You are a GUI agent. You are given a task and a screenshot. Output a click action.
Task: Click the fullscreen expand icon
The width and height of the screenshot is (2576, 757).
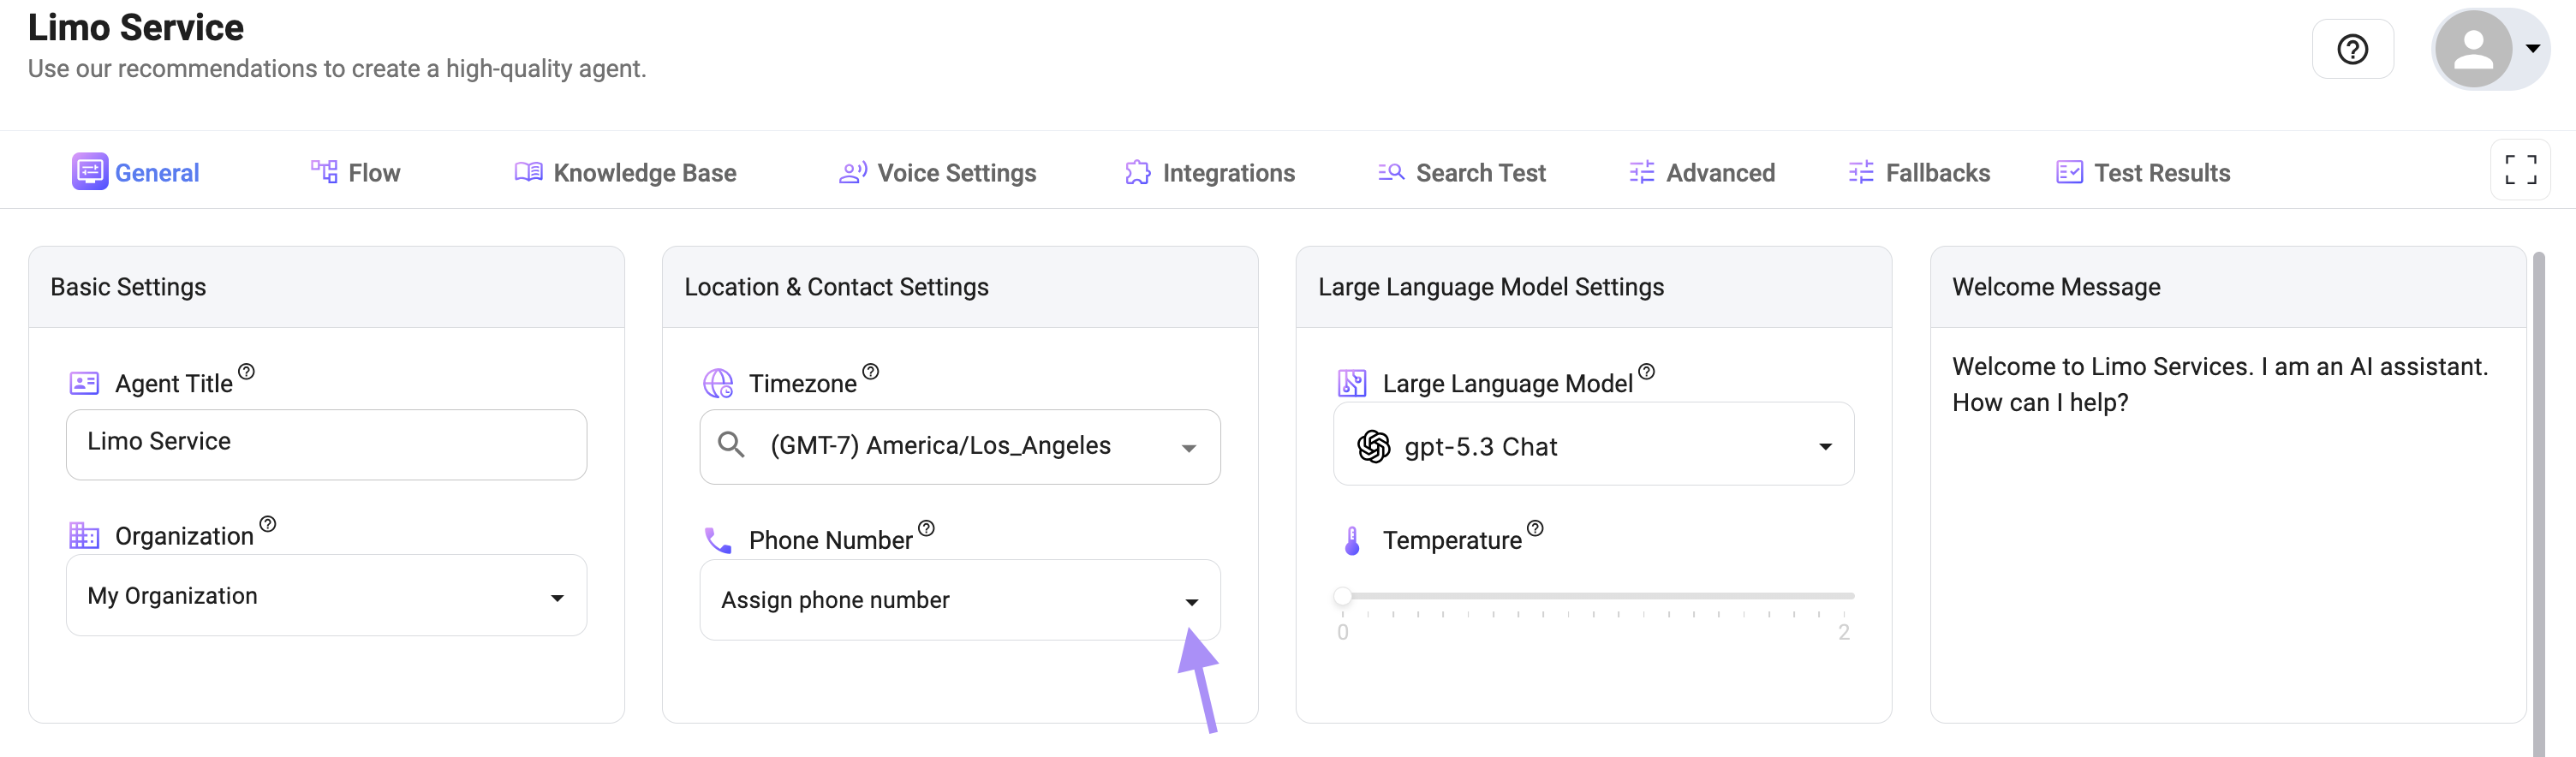point(2519,170)
